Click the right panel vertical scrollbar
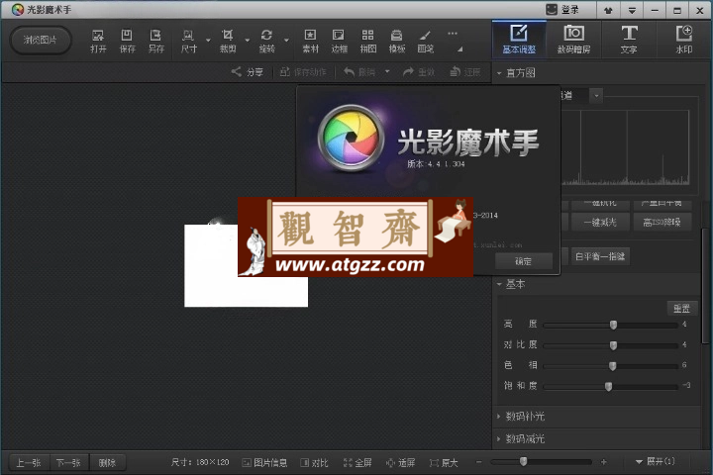The height and width of the screenshot is (475, 713). click(706, 285)
